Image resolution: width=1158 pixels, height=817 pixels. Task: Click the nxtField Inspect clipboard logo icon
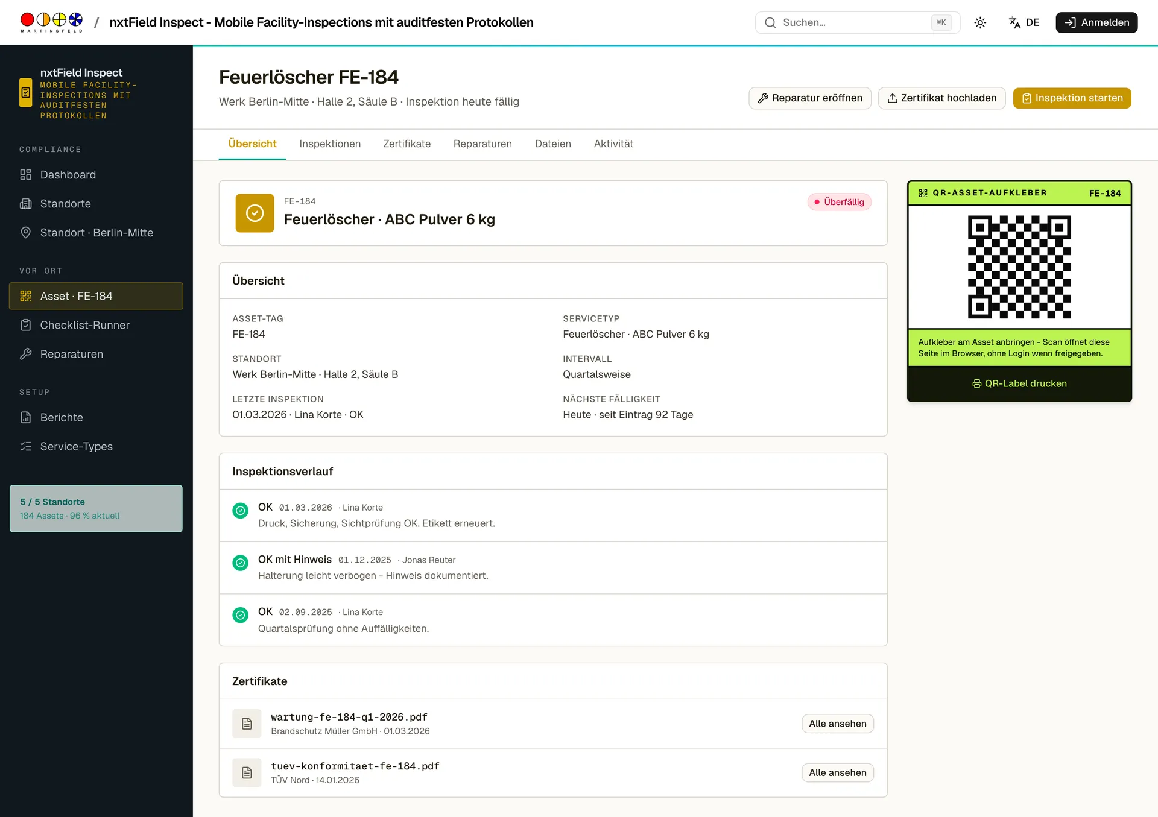(x=26, y=92)
